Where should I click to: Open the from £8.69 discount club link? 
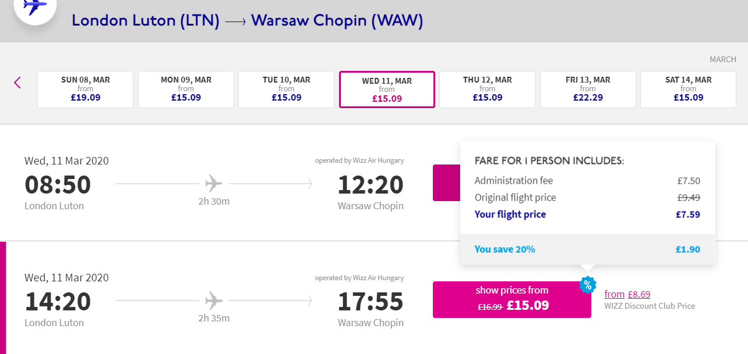point(627,294)
